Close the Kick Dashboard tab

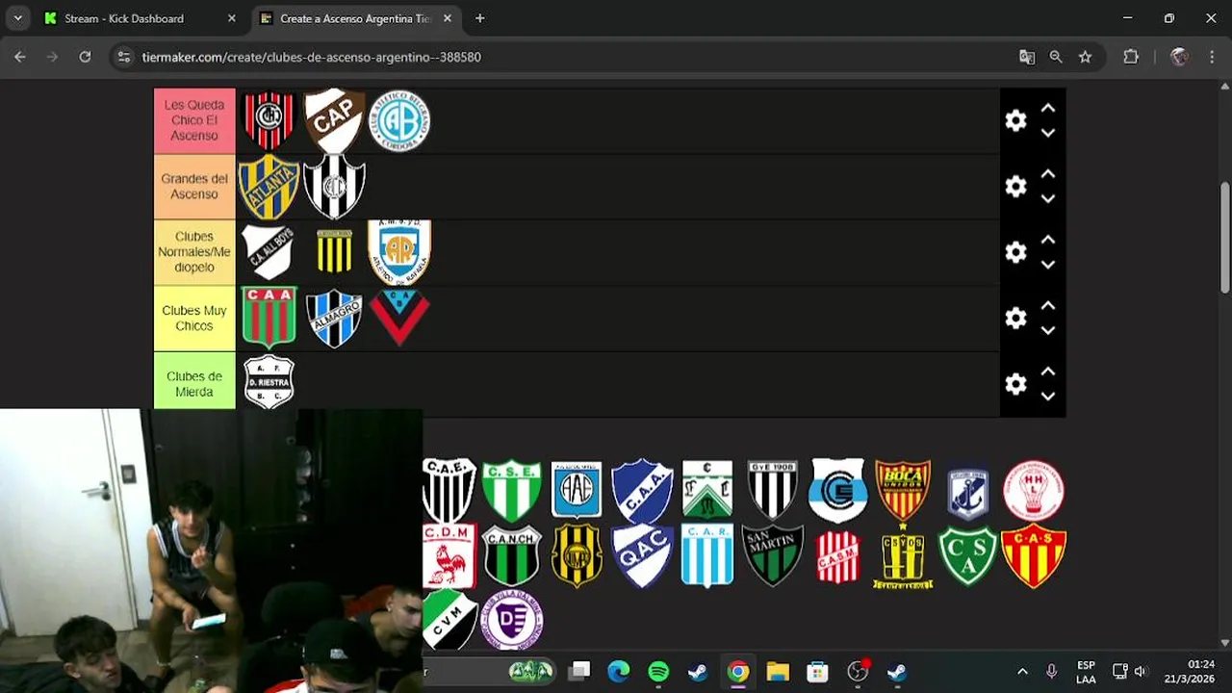(x=231, y=18)
